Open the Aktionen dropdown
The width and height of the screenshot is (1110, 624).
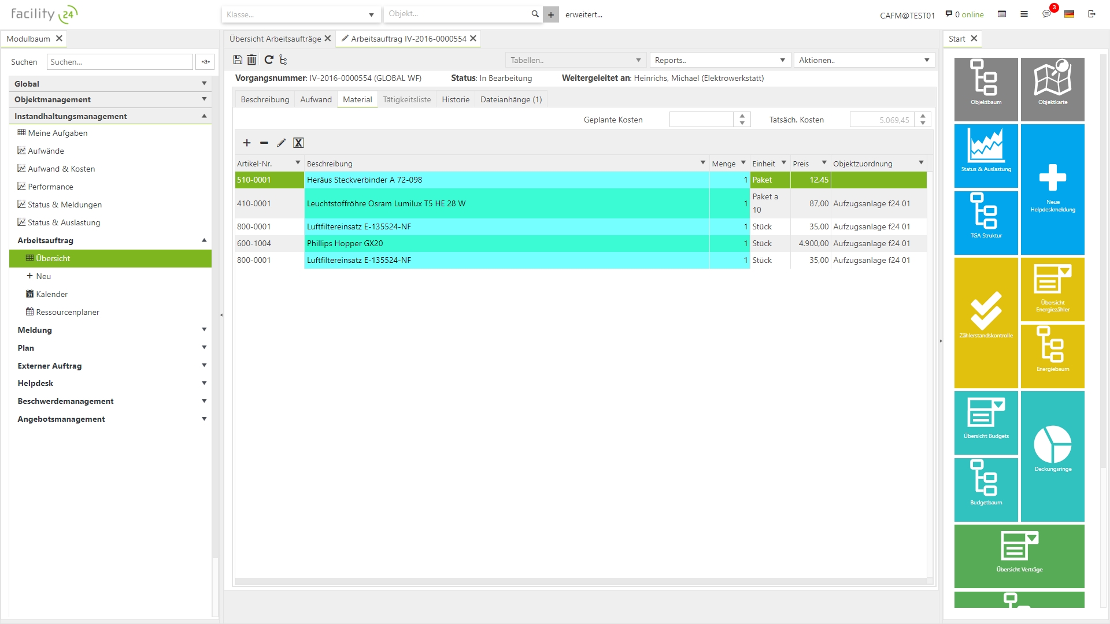[x=864, y=60]
